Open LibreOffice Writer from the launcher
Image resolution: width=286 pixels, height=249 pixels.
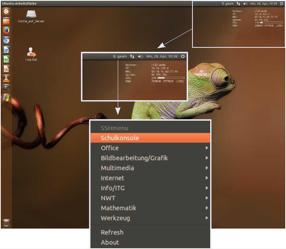click(6, 50)
